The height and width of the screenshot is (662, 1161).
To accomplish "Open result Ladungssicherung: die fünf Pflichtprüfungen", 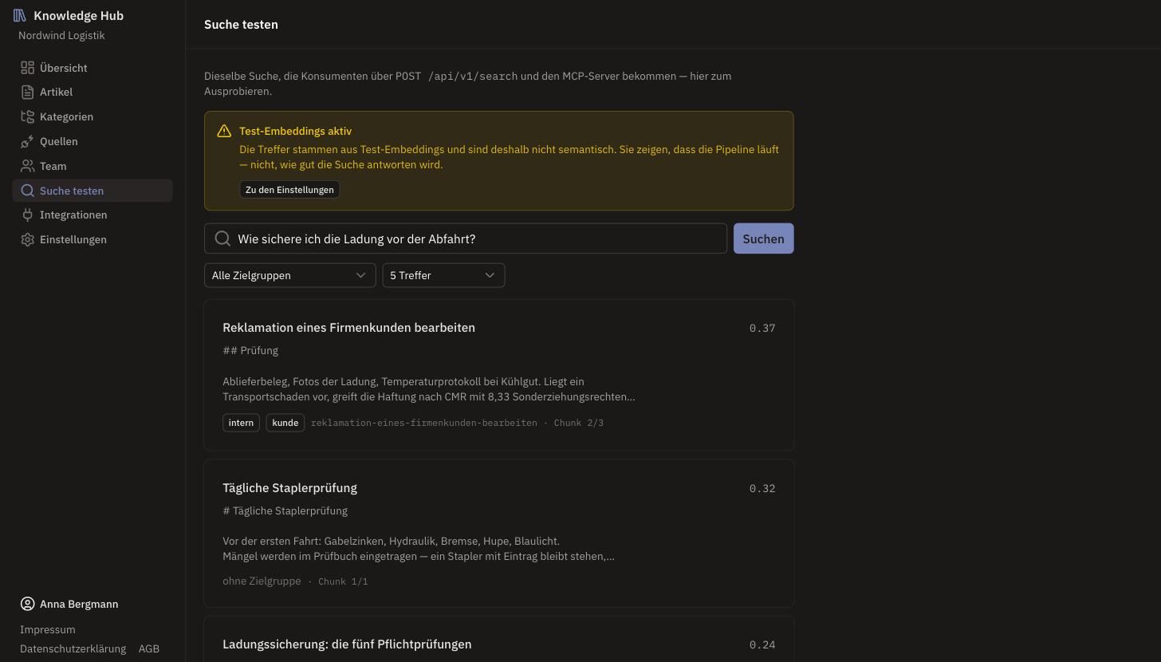I will (347, 644).
